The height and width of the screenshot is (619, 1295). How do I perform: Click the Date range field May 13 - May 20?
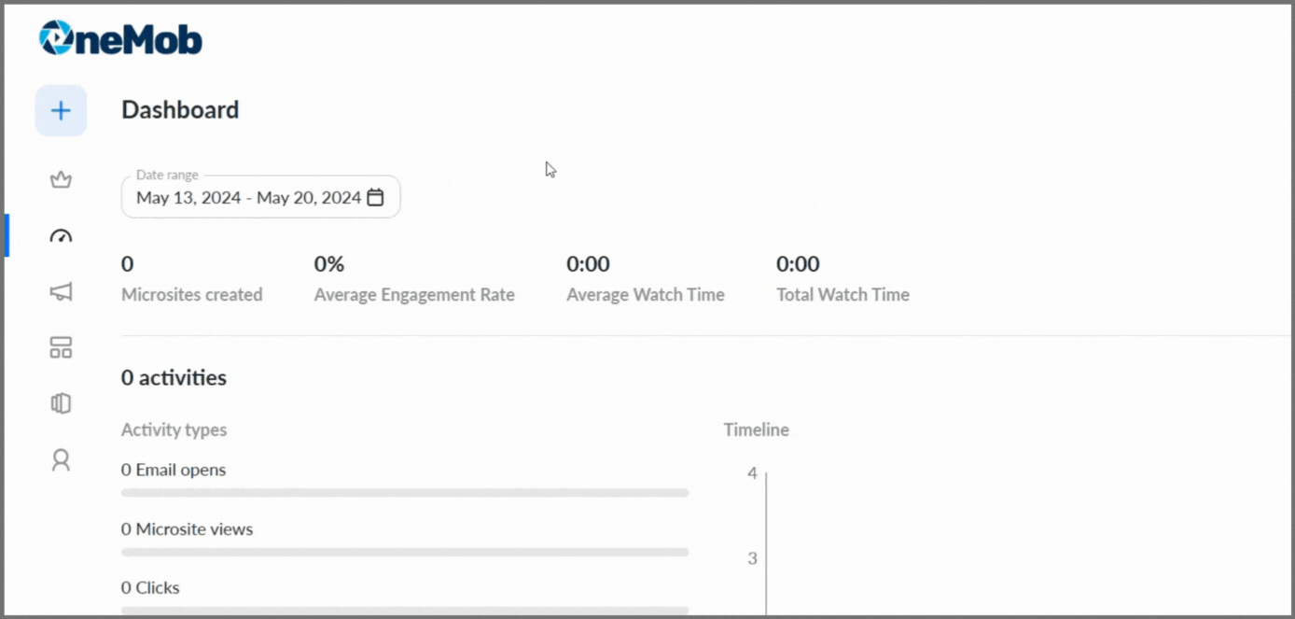tap(260, 197)
